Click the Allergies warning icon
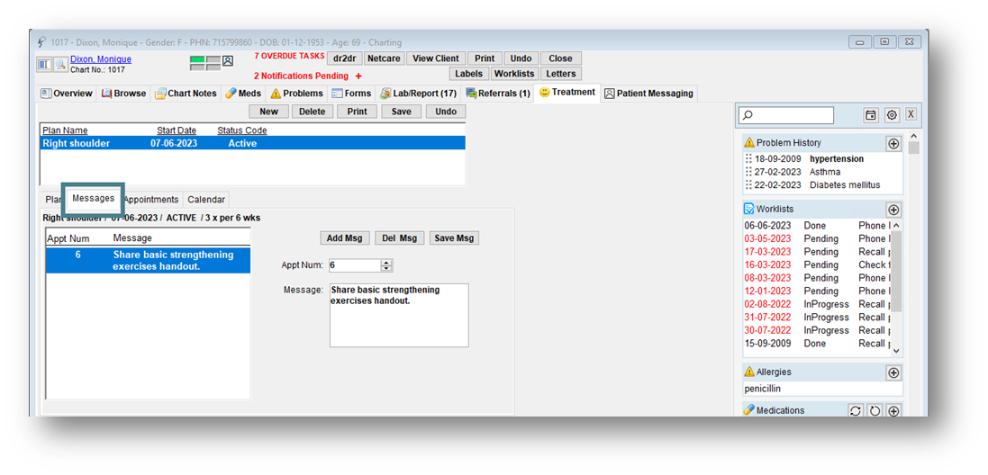The image size is (988, 475). coord(749,372)
